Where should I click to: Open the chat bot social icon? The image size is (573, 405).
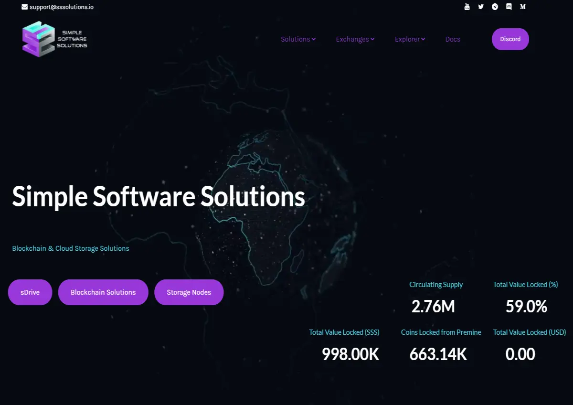tap(509, 7)
